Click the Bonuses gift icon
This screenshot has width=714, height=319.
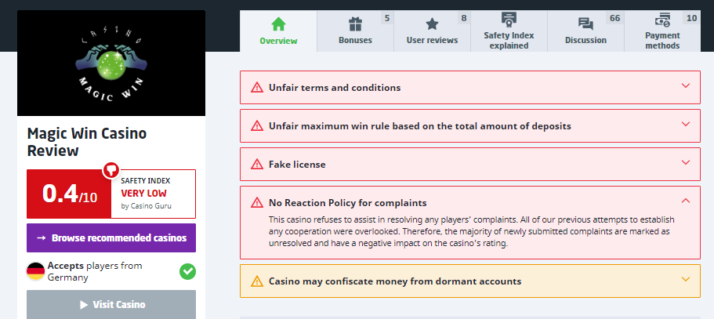(355, 24)
